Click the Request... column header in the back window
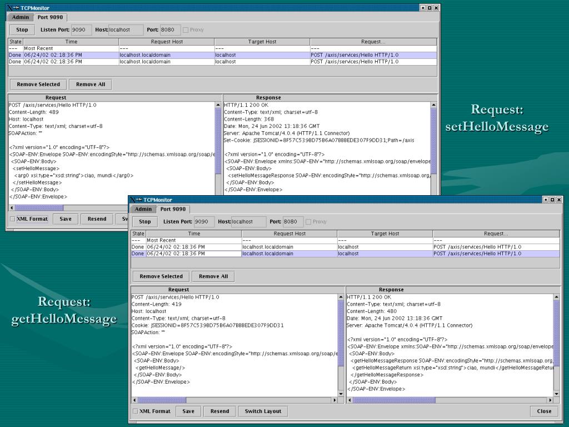 tap(373, 42)
